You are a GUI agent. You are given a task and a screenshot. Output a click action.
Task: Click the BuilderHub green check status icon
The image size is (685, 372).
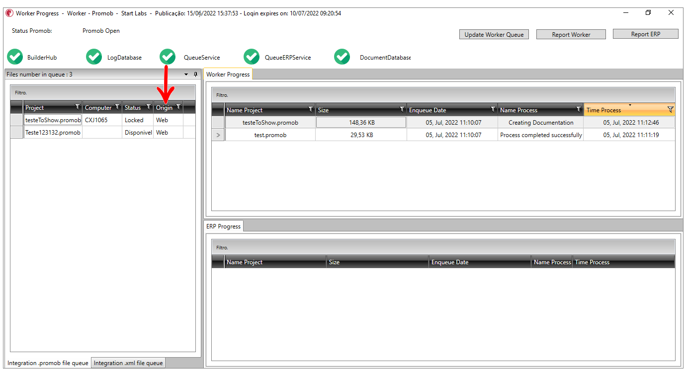tap(15, 57)
